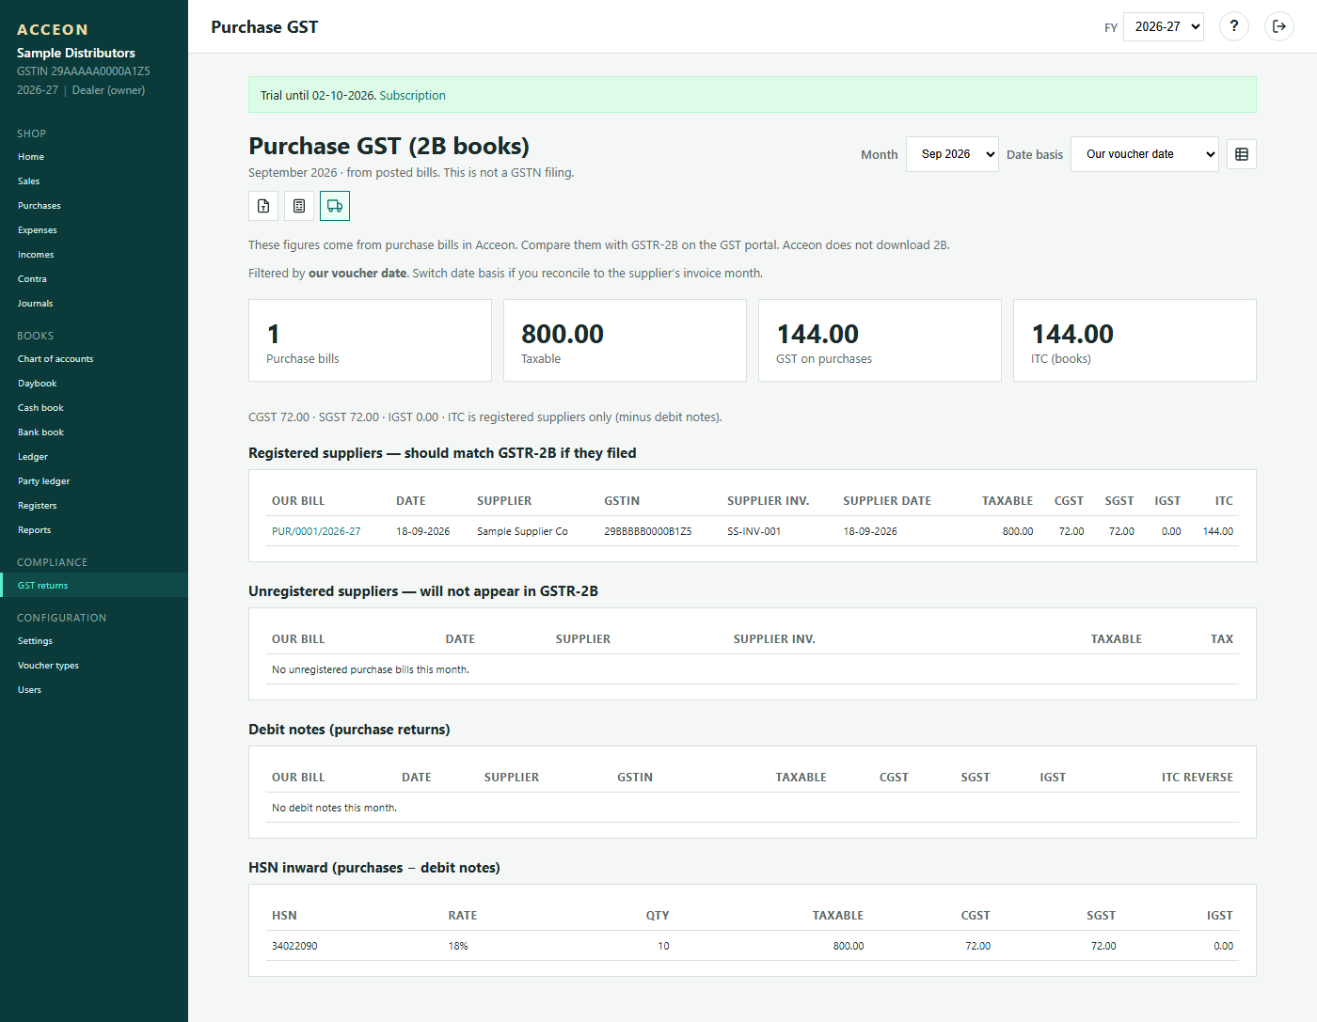This screenshot has width=1317, height=1022.
Task: Open the Date basis voucher date dropdown
Action: point(1145,154)
